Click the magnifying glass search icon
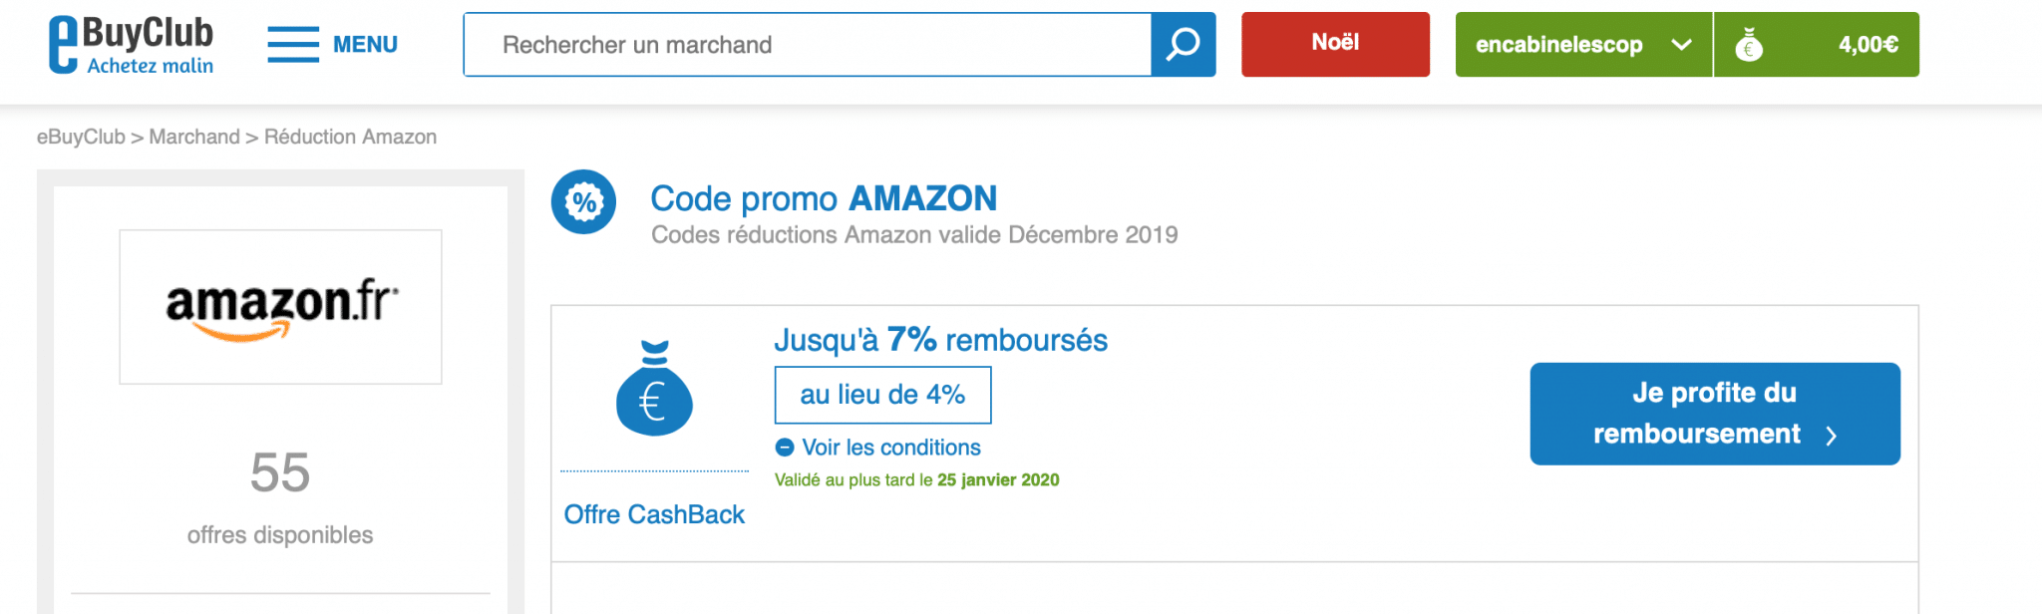Screen dimensions: 2042x614 pyautogui.click(x=1184, y=45)
